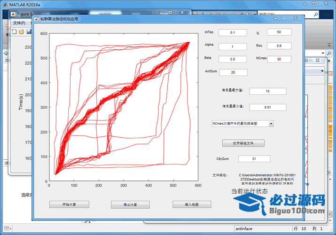
Task: Click the New Figure icon in Figure toolbar
Action: coord(14,31)
